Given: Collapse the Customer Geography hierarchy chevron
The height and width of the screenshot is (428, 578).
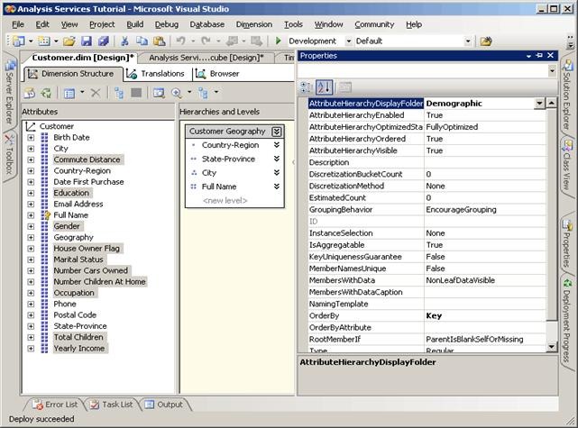Looking at the screenshot, I should (x=276, y=132).
